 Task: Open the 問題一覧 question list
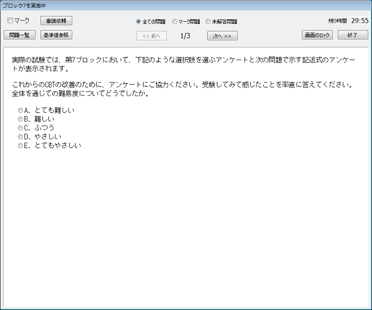point(20,35)
